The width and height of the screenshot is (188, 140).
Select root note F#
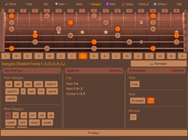94,56
